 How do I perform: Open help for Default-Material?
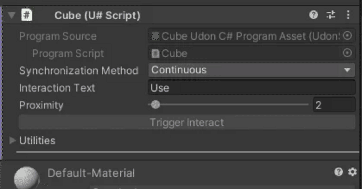339,172
